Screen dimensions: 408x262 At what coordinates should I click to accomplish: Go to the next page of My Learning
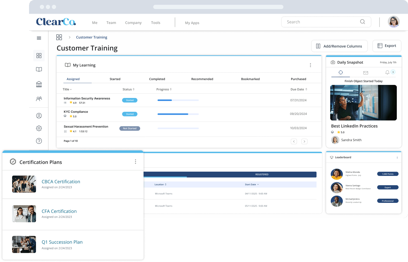click(x=304, y=141)
